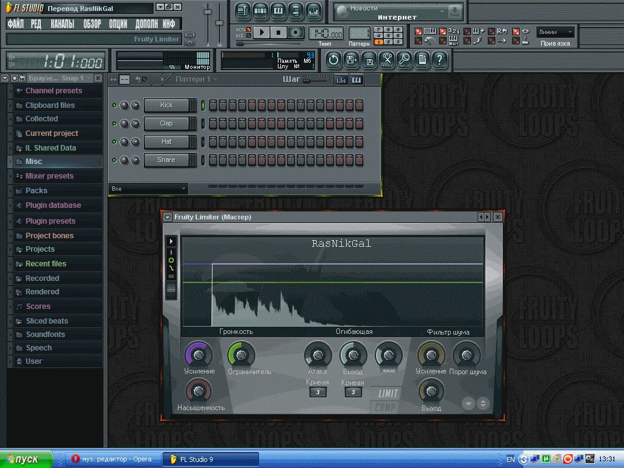624x468 pixels.
Task: Open the ОБЗОР menu
Action: 93,24
